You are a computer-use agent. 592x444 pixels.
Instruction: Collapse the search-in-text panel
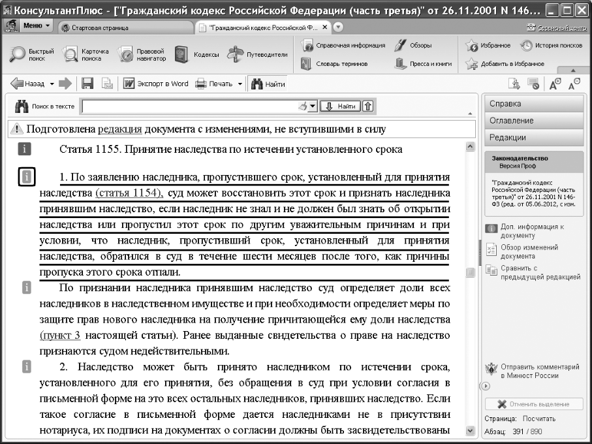click(x=470, y=113)
